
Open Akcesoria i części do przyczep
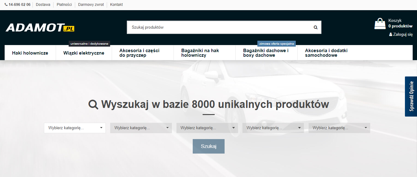pyautogui.click(x=140, y=53)
